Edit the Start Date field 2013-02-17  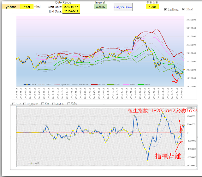pyautogui.click(x=71, y=7)
